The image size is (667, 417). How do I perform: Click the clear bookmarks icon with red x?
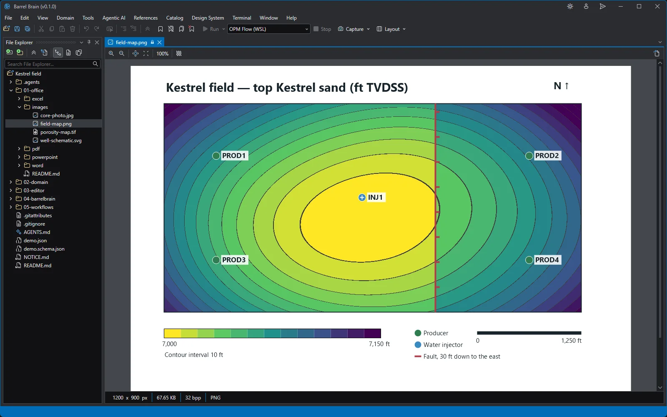[192, 29]
